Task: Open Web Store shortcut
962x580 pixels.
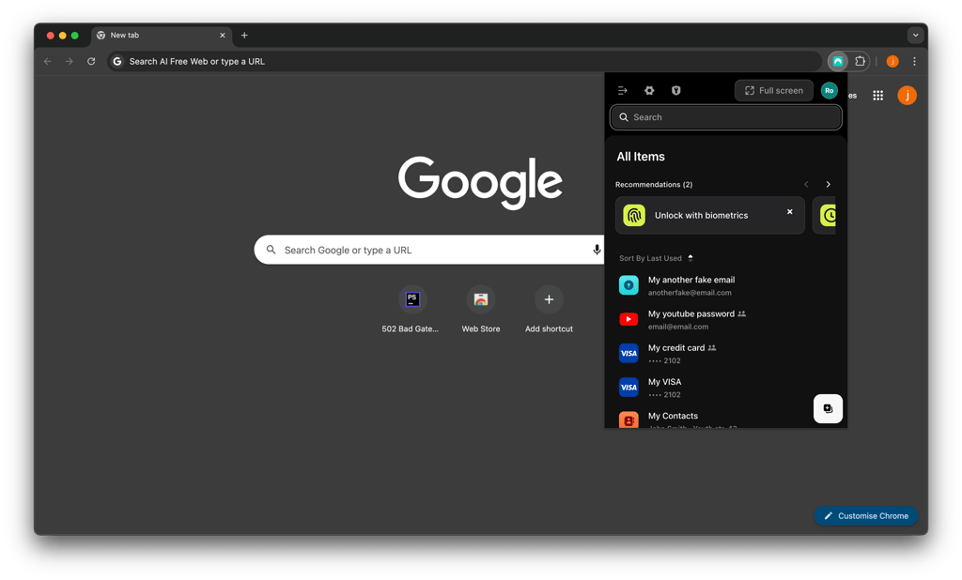Action: 481,310
